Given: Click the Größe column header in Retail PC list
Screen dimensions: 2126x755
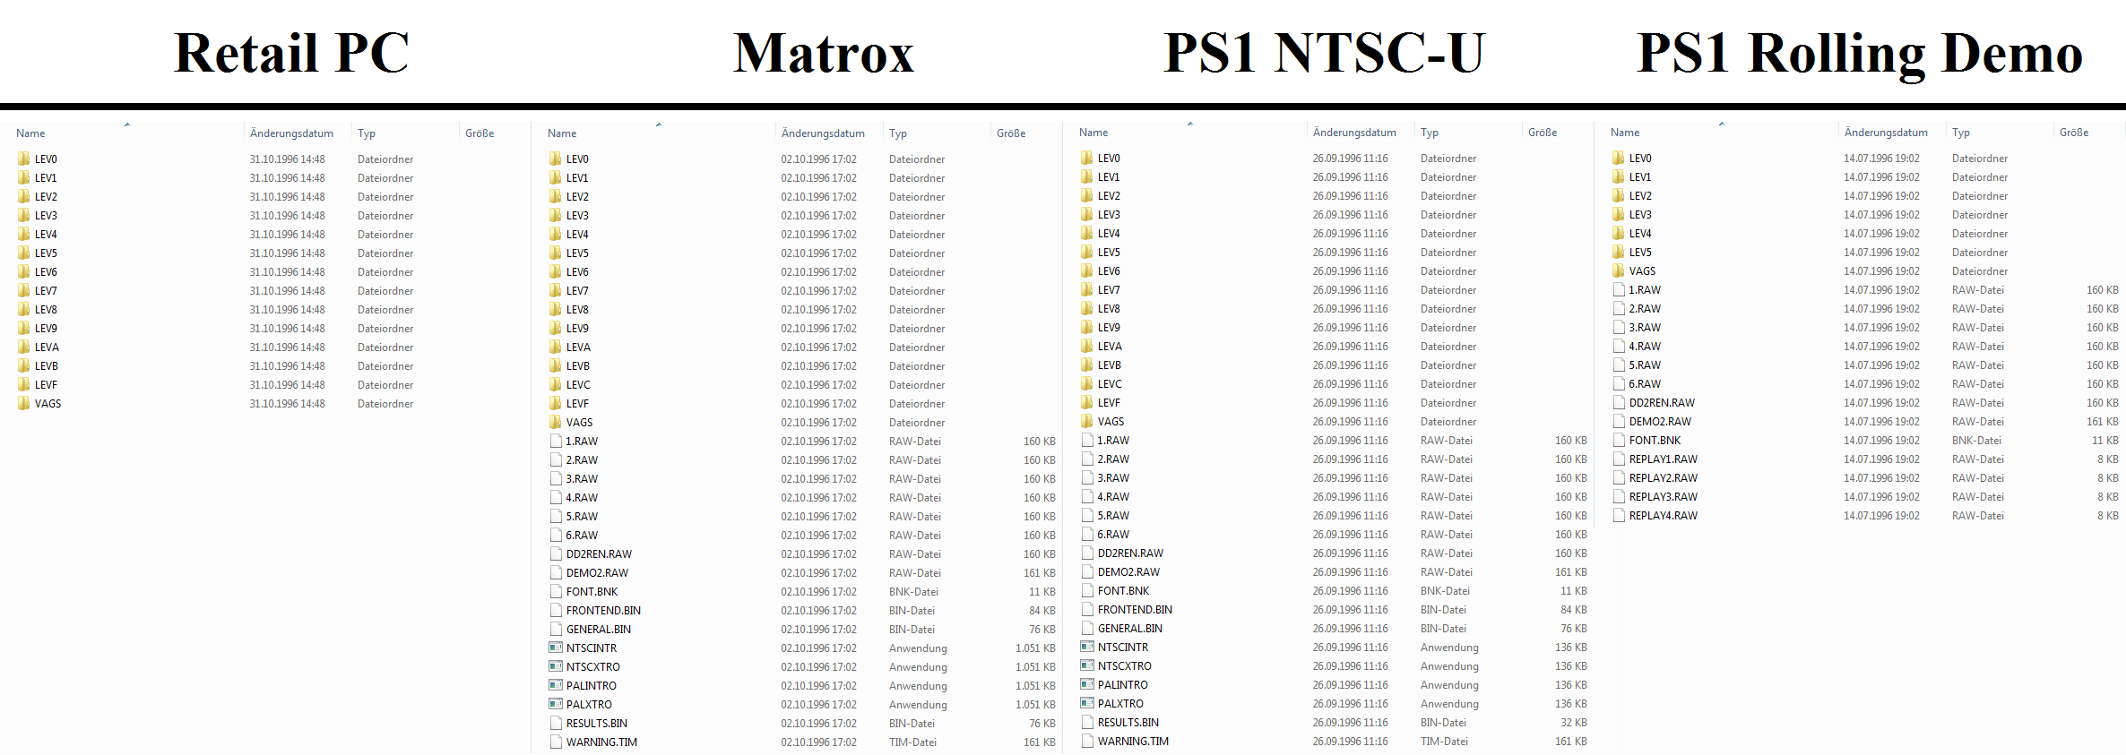Looking at the screenshot, I should (480, 133).
